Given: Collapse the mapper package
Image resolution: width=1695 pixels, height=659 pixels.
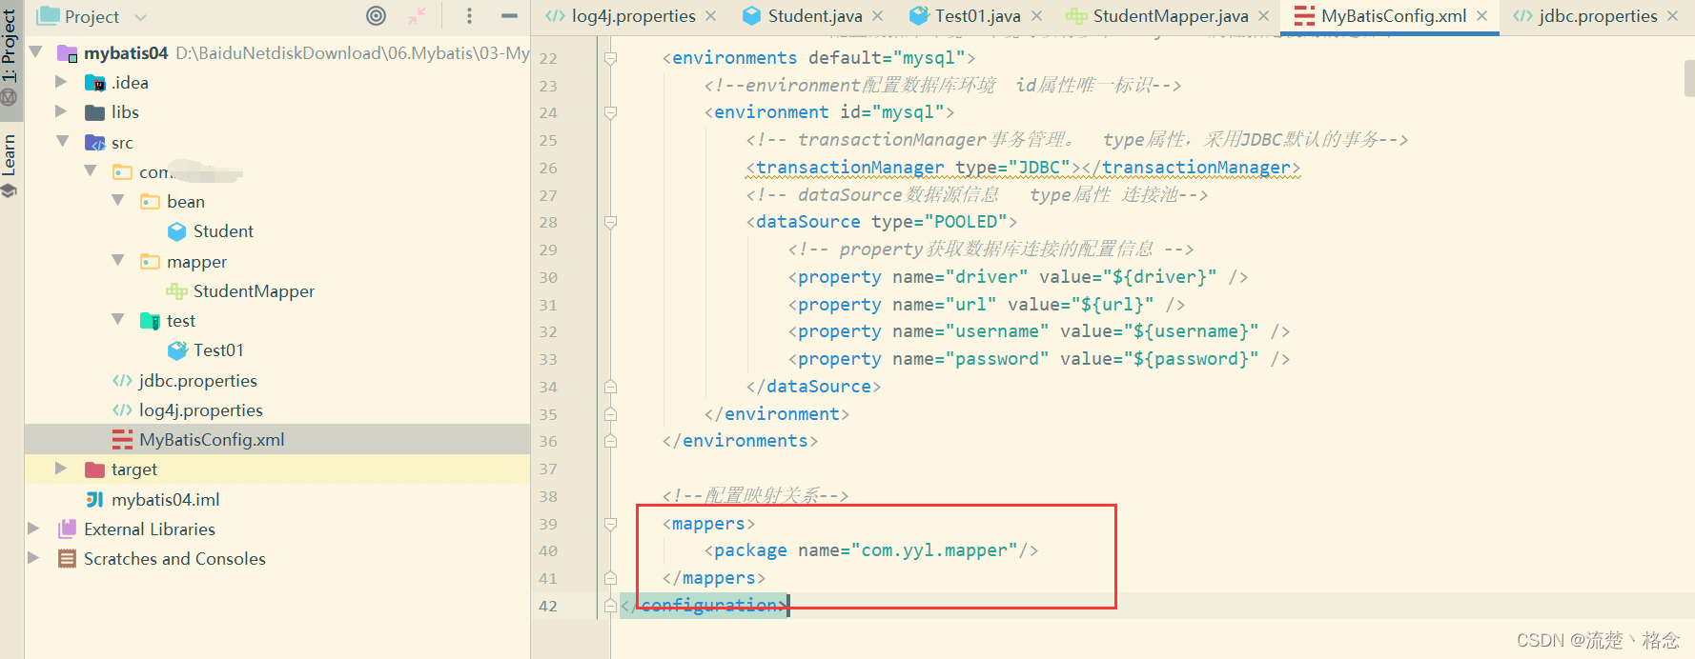Looking at the screenshot, I should pos(118,260).
